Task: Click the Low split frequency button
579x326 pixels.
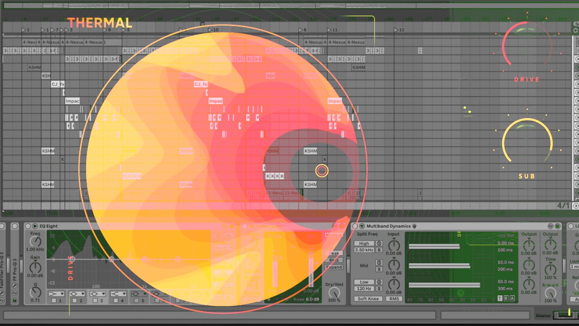Action: pos(364,282)
